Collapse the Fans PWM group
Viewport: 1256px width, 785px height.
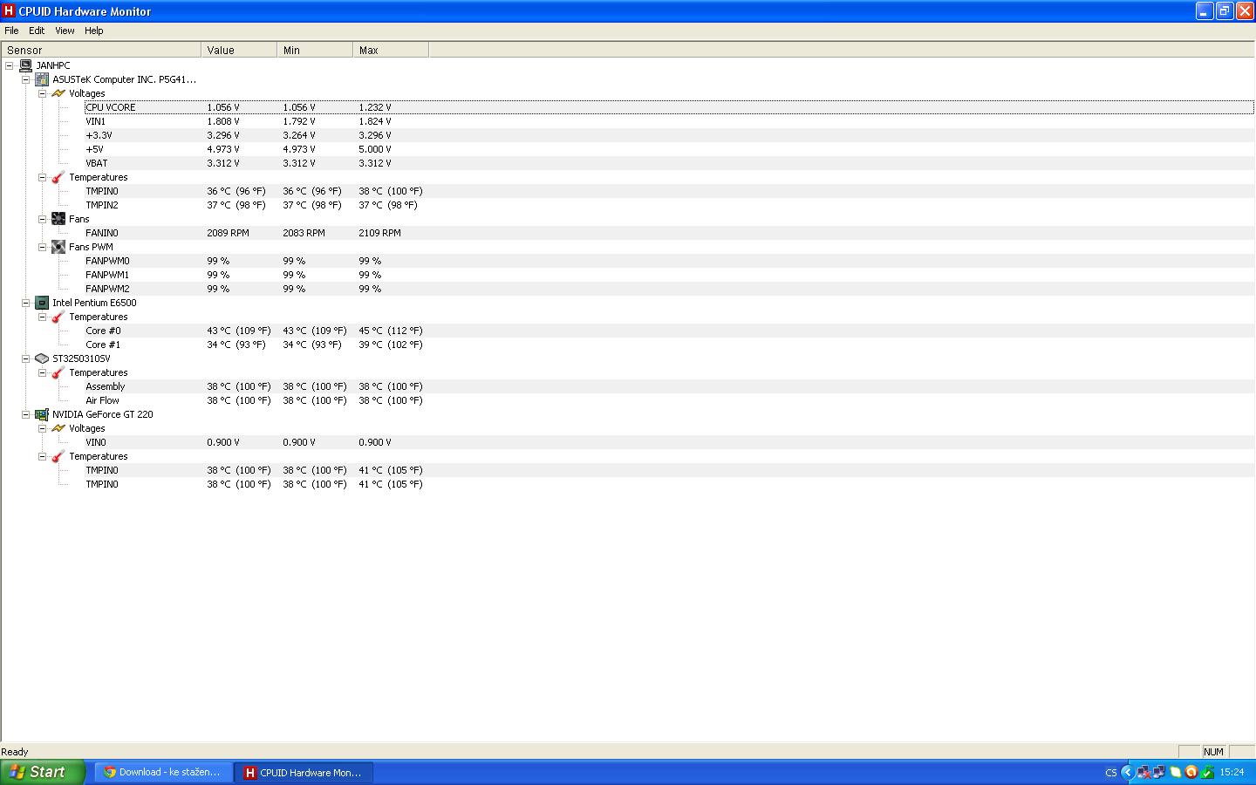pos(42,247)
